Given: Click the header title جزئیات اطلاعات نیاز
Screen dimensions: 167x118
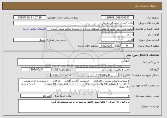Looking at the screenshot, I should (146, 6).
